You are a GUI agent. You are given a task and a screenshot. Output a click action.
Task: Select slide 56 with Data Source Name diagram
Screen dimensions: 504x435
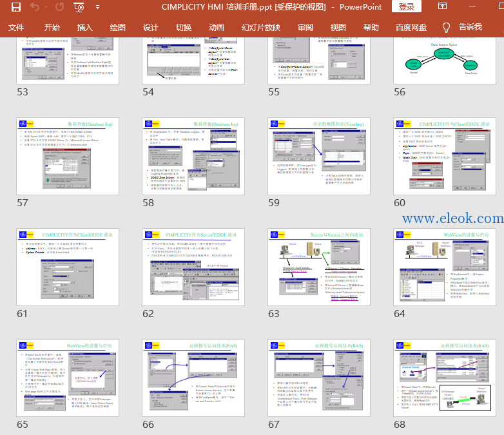pos(445,61)
